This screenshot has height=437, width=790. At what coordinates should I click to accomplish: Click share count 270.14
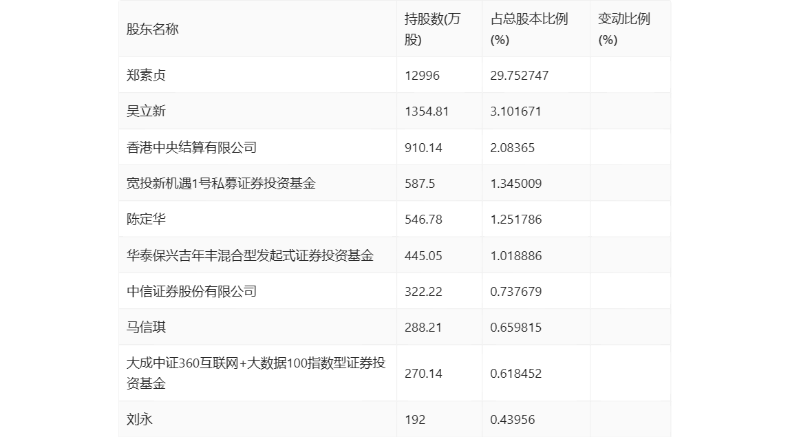[x=423, y=374]
